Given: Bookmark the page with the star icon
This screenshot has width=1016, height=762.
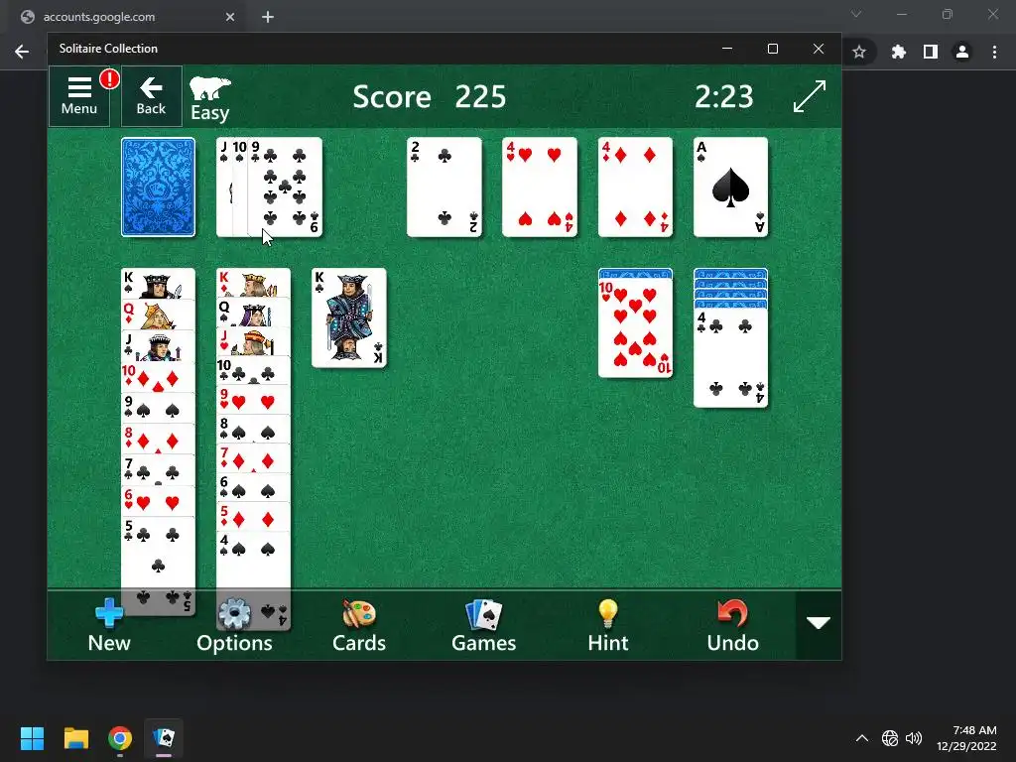Looking at the screenshot, I should pos(859,52).
